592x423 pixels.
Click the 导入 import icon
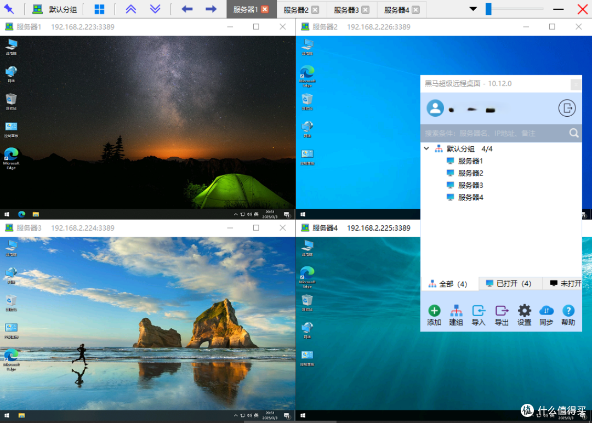479,315
